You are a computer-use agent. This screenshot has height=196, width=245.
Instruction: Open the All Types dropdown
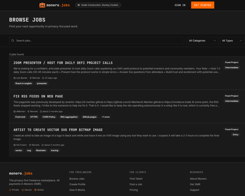click(232, 41)
